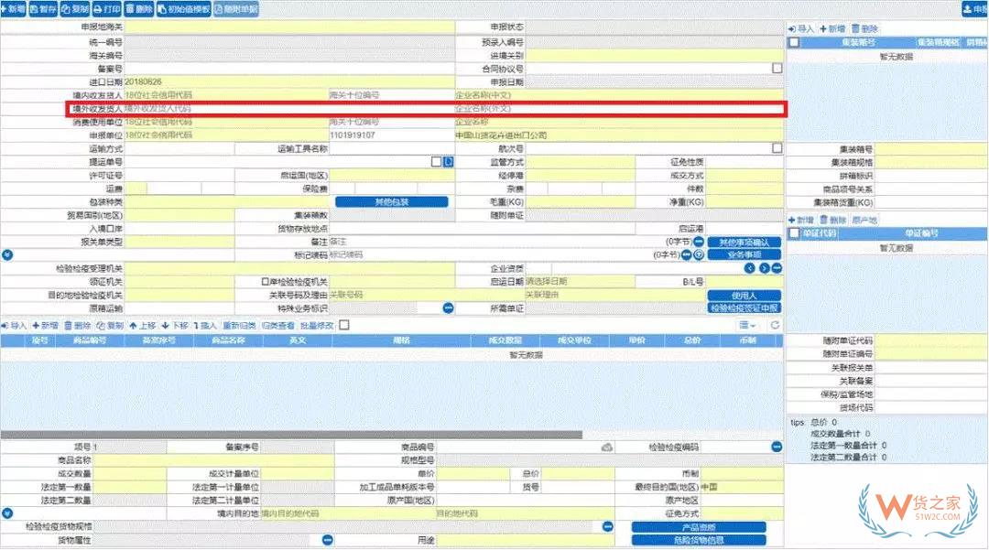Click 删除 in the goods list toolbar
Screen dimensions: 989x550
pos(78,326)
